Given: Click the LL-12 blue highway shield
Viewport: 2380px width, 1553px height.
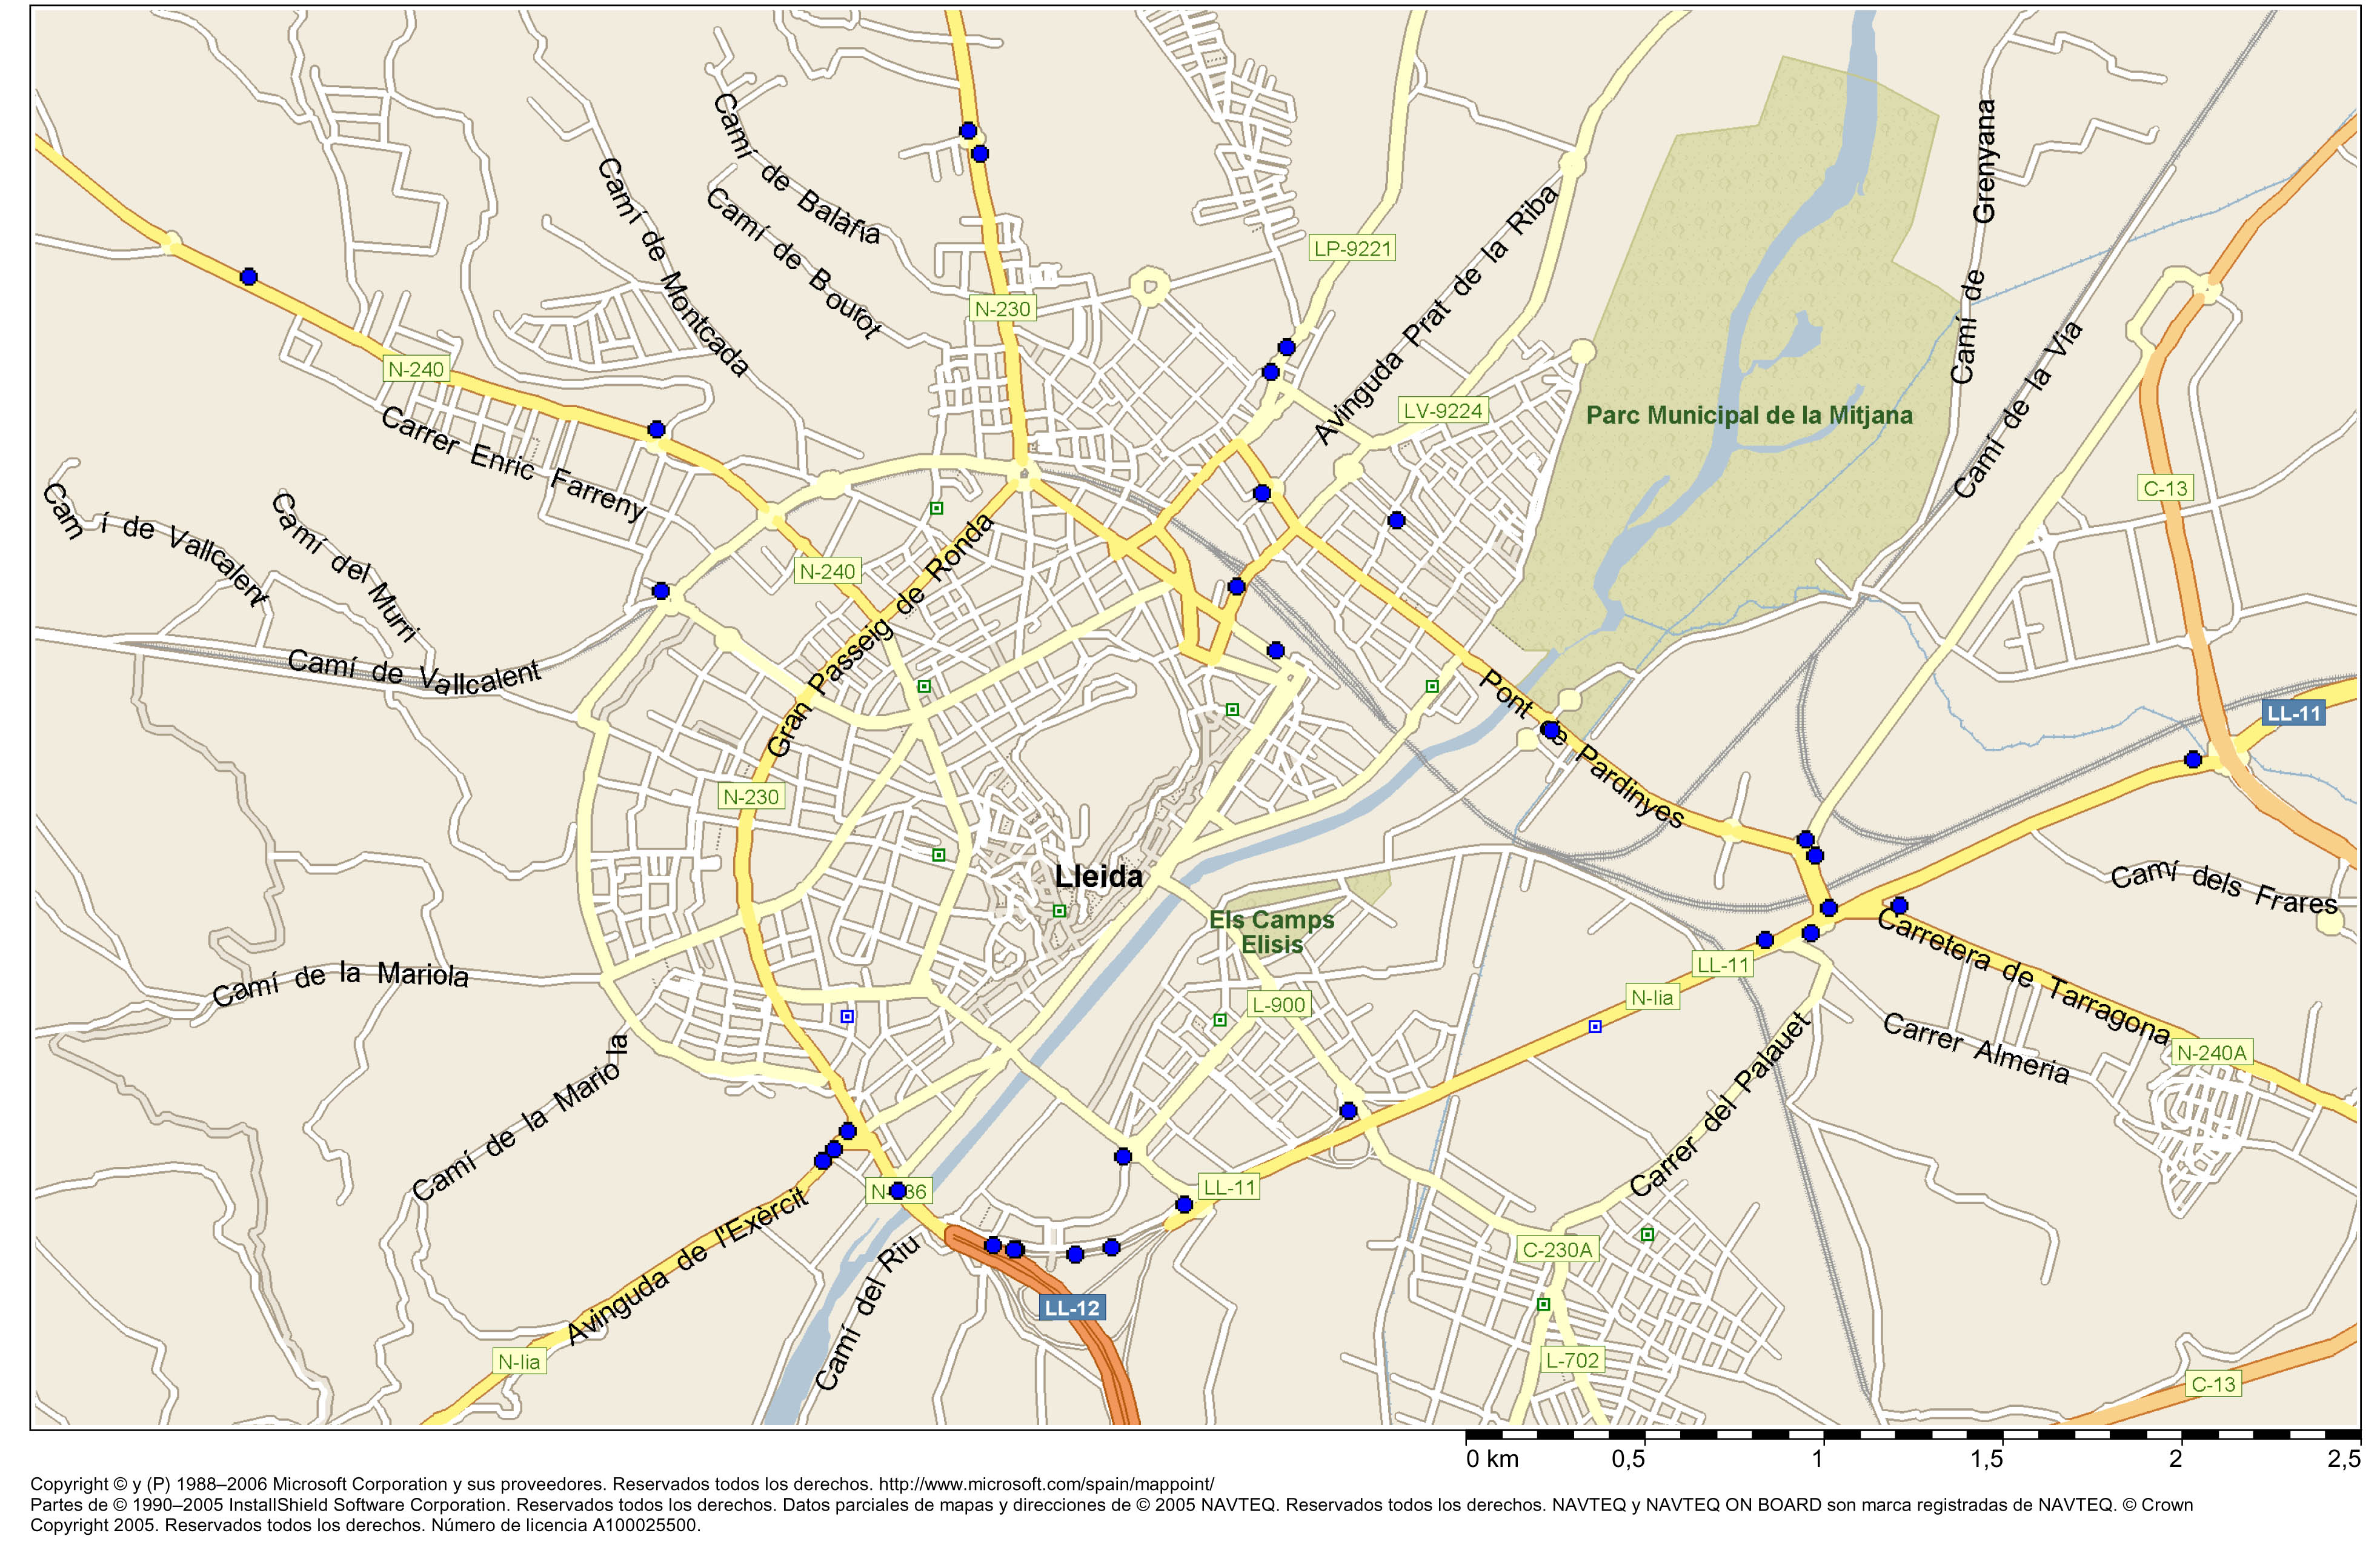Looking at the screenshot, I should pos(1072,1308).
